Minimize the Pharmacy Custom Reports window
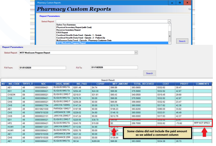This screenshot has width=216, height=146. tap(172, 3)
